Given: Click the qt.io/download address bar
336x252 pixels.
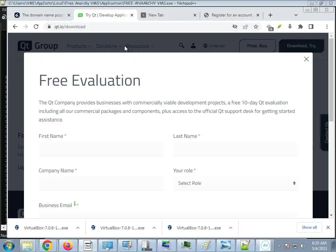Looking at the screenshot, I should click(x=137, y=27).
